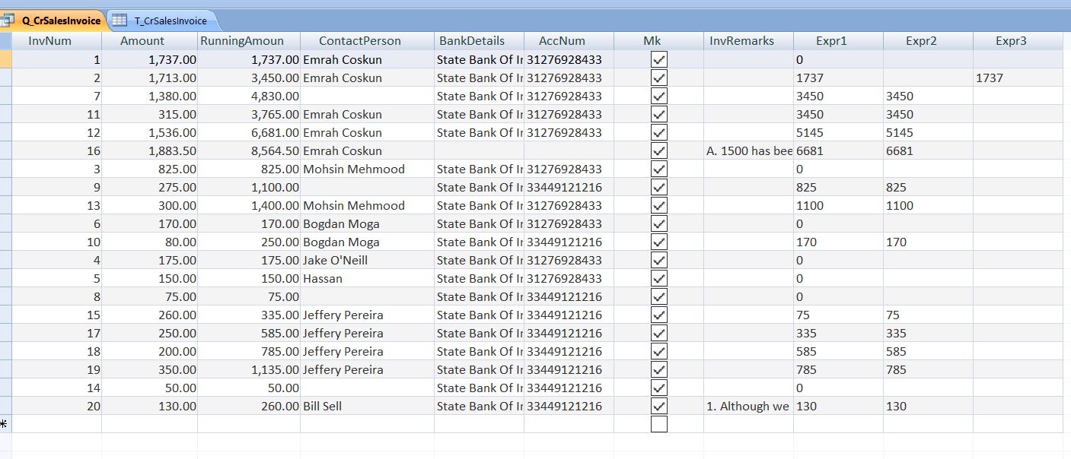
Task: Select the BankDetails column header
Action: click(x=479, y=41)
